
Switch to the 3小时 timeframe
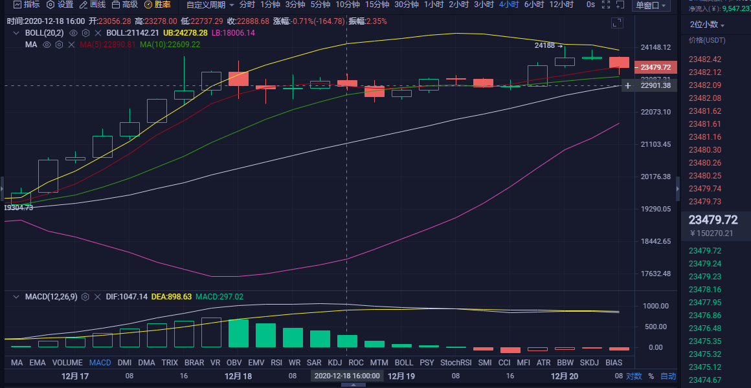484,5
